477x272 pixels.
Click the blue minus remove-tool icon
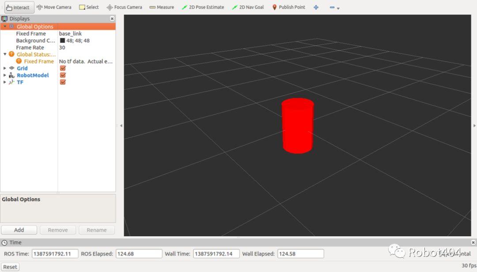click(x=332, y=7)
